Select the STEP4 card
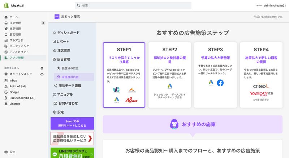 coord(261,75)
